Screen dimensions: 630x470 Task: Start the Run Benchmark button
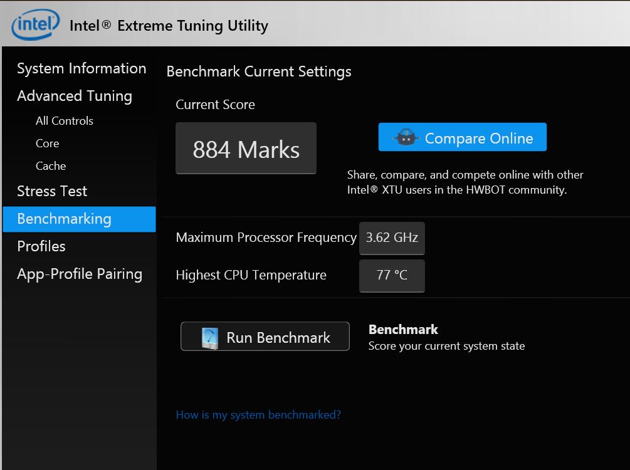[x=265, y=337]
